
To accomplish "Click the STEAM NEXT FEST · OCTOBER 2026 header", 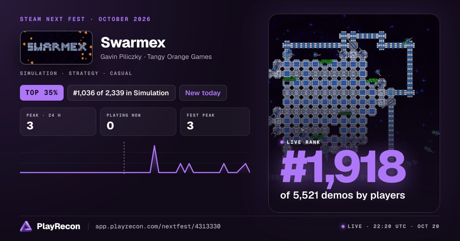I will click(85, 19).
